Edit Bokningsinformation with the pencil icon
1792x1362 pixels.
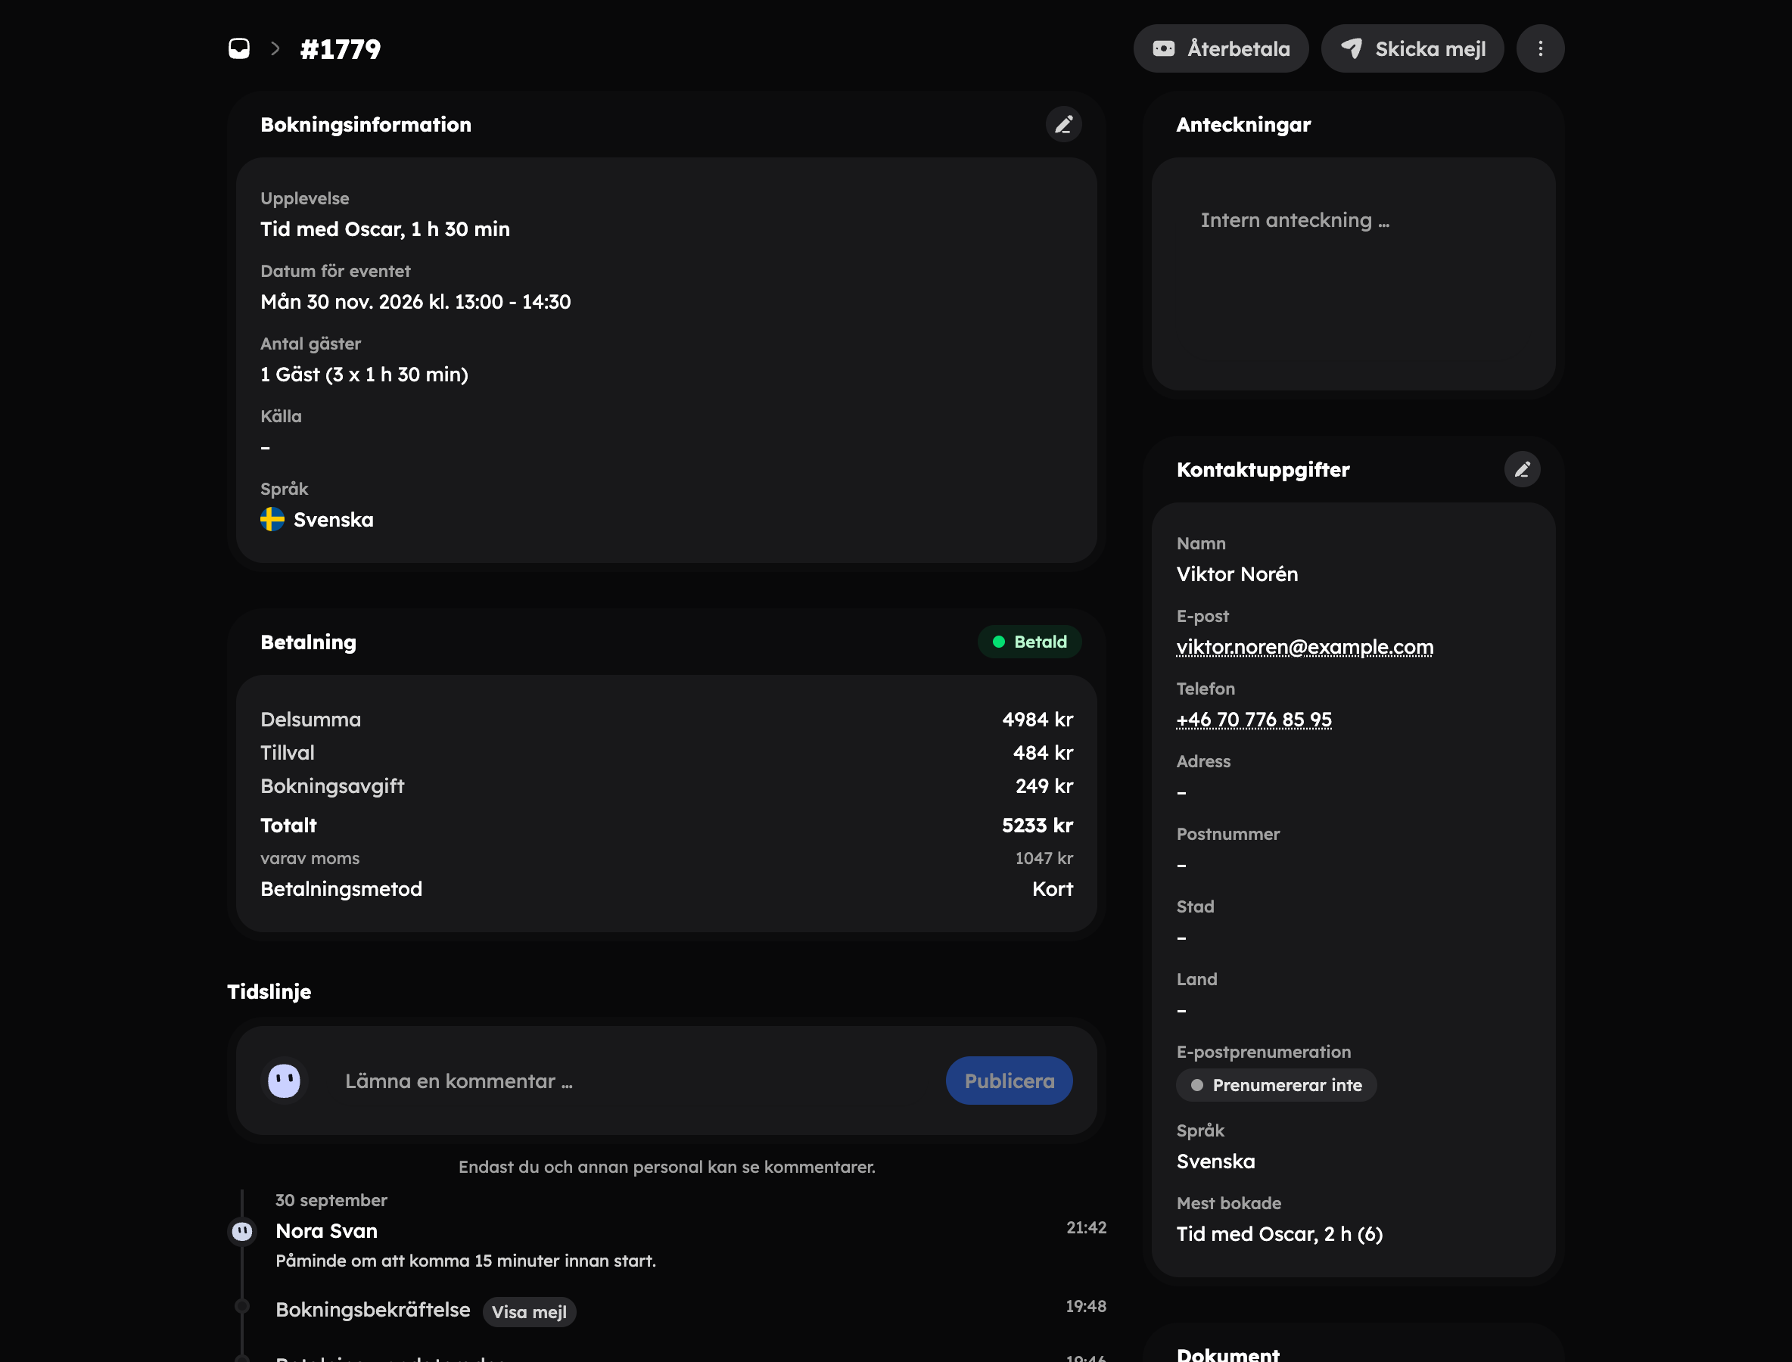coord(1064,125)
